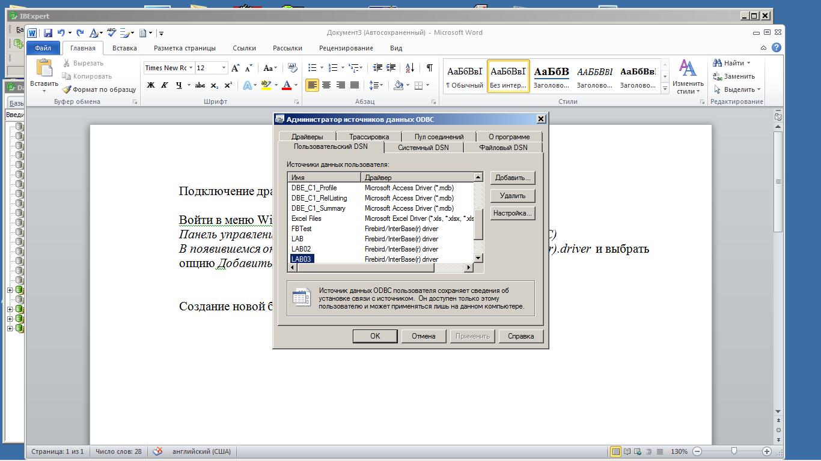The width and height of the screenshot is (821, 461).
Task: Confirm ODBC dialog with OK
Action: tap(375, 336)
